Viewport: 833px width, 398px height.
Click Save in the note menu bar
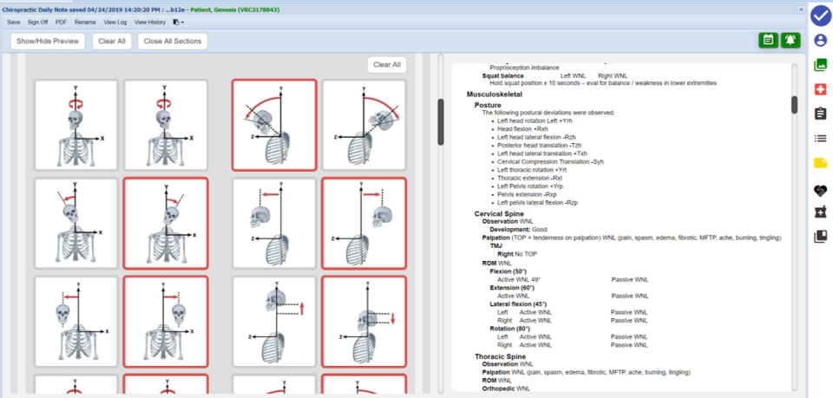click(14, 23)
